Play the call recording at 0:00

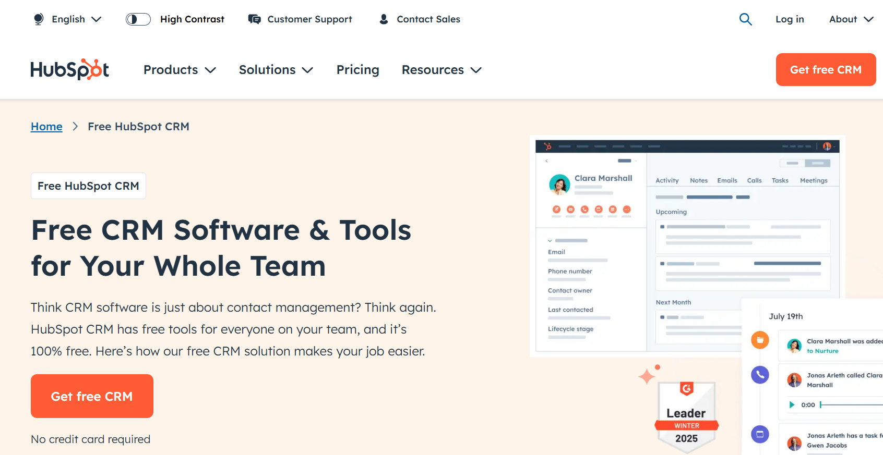pos(792,405)
